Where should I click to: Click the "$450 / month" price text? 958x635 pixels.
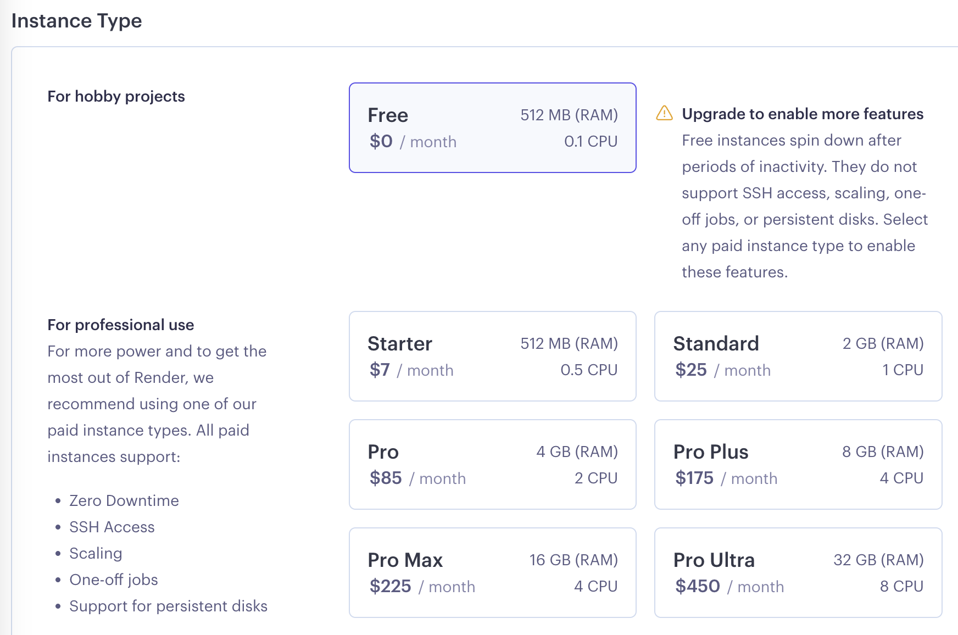pos(729,587)
